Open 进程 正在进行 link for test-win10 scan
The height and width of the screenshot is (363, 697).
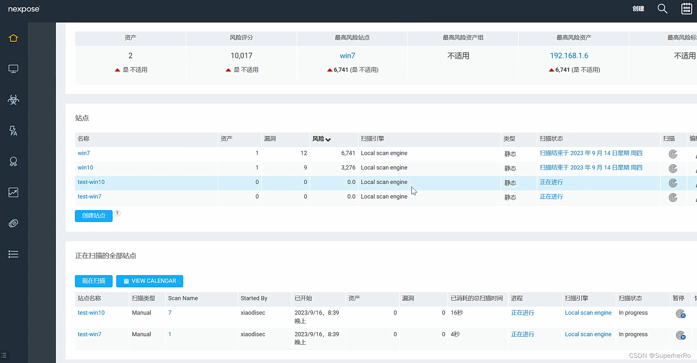[523, 313]
